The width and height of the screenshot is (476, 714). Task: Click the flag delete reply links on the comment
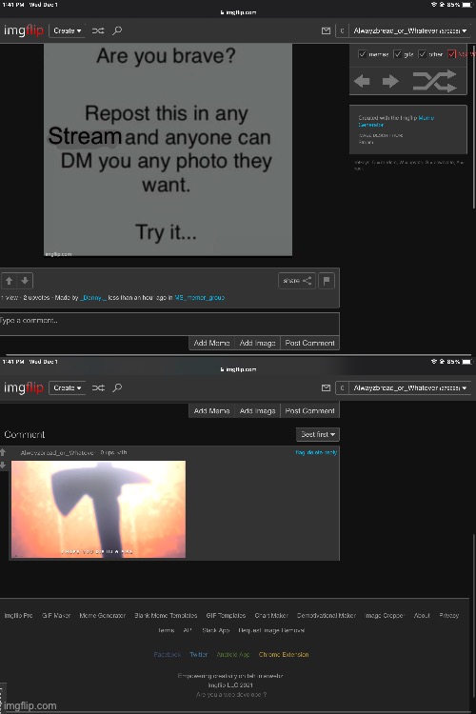tap(316, 452)
